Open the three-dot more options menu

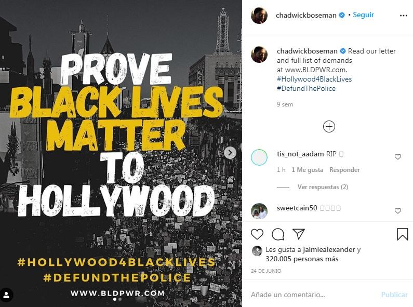[x=403, y=16]
